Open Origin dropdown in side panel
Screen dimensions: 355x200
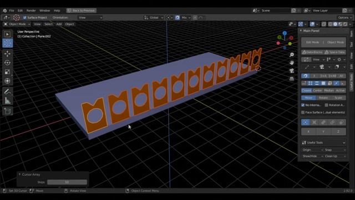pyautogui.click(x=312, y=150)
